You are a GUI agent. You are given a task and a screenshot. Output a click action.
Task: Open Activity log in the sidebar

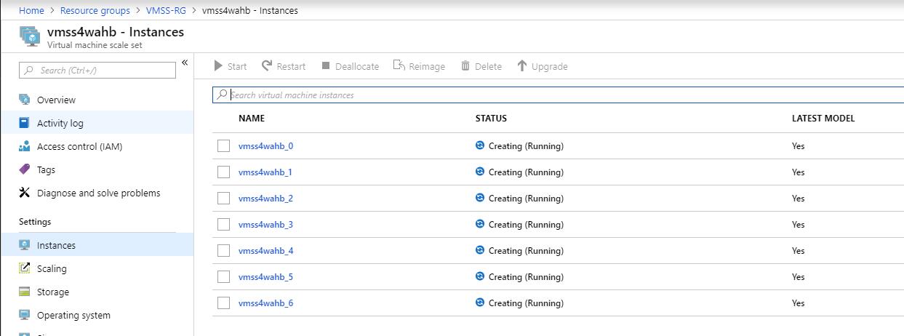tap(97, 123)
